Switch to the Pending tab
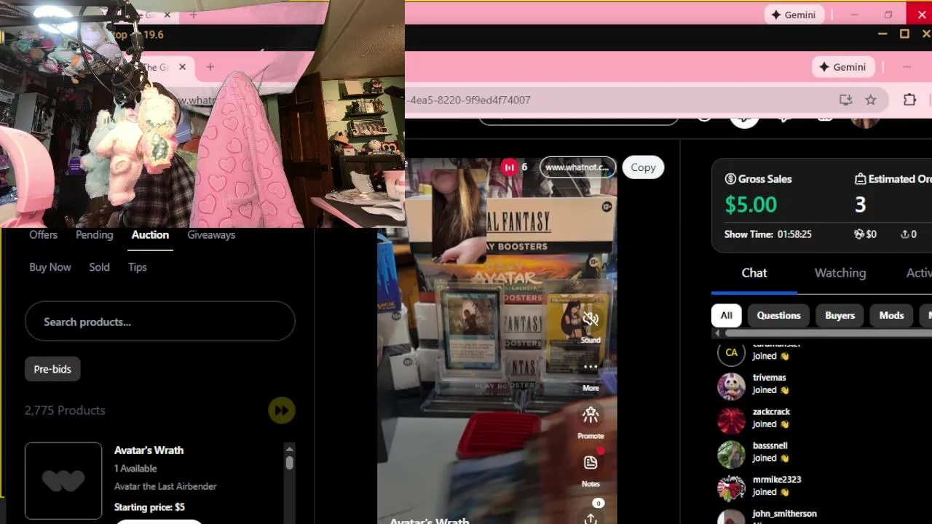The height and width of the screenshot is (524, 932). coord(95,235)
